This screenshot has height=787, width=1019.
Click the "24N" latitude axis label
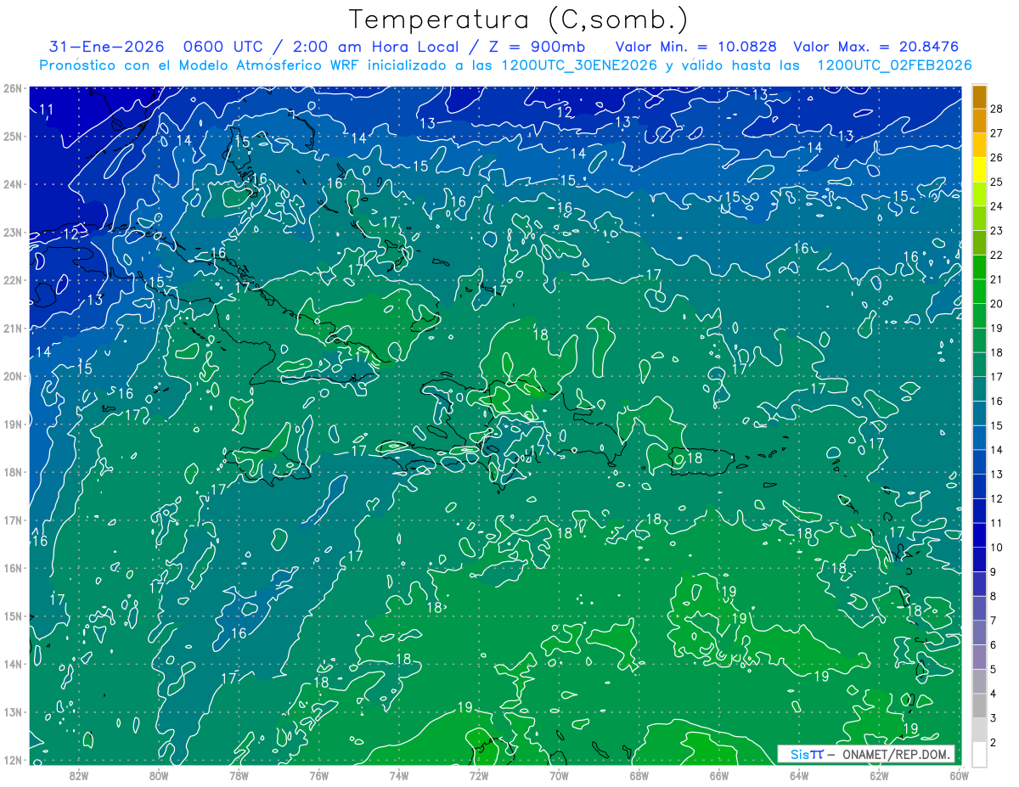point(13,184)
